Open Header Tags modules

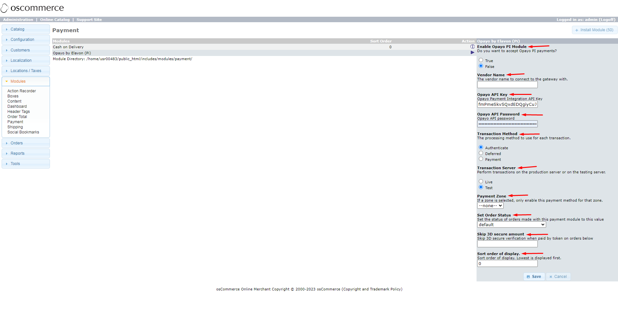(x=19, y=112)
